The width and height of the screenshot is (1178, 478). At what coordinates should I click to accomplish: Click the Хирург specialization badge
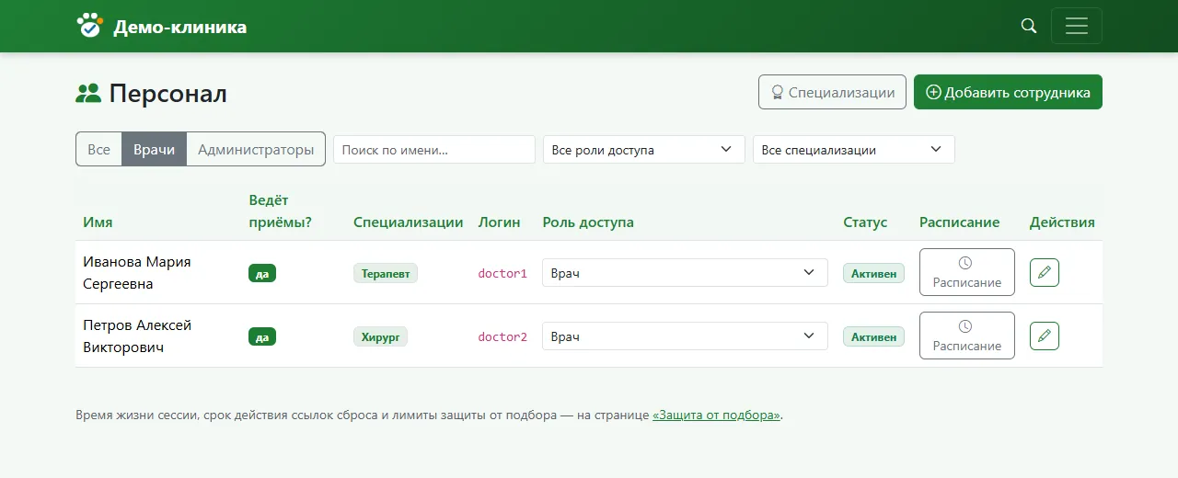[x=380, y=336]
